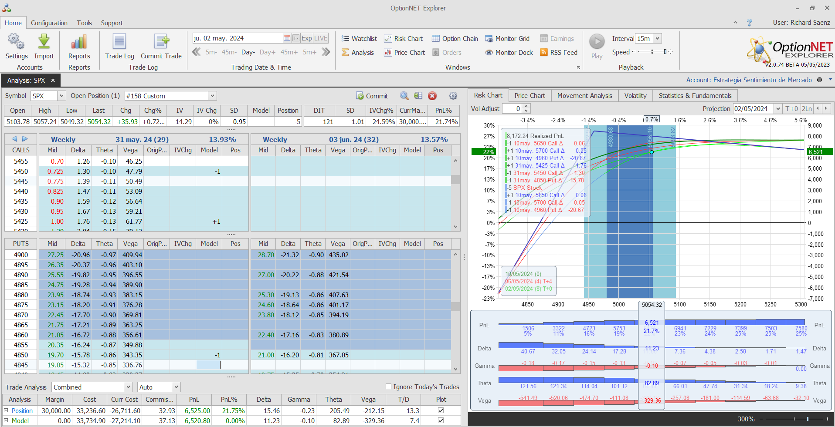Screen dimensions: 835x427
Task: Switch to the Movement Analysis tab
Action: [584, 96]
